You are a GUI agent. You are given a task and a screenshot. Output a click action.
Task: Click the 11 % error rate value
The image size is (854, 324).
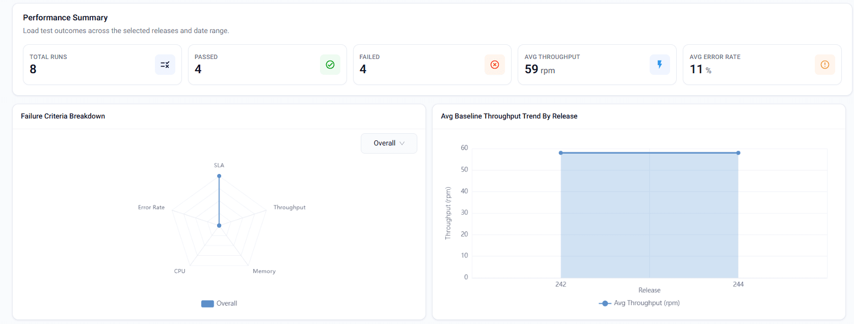(701, 69)
